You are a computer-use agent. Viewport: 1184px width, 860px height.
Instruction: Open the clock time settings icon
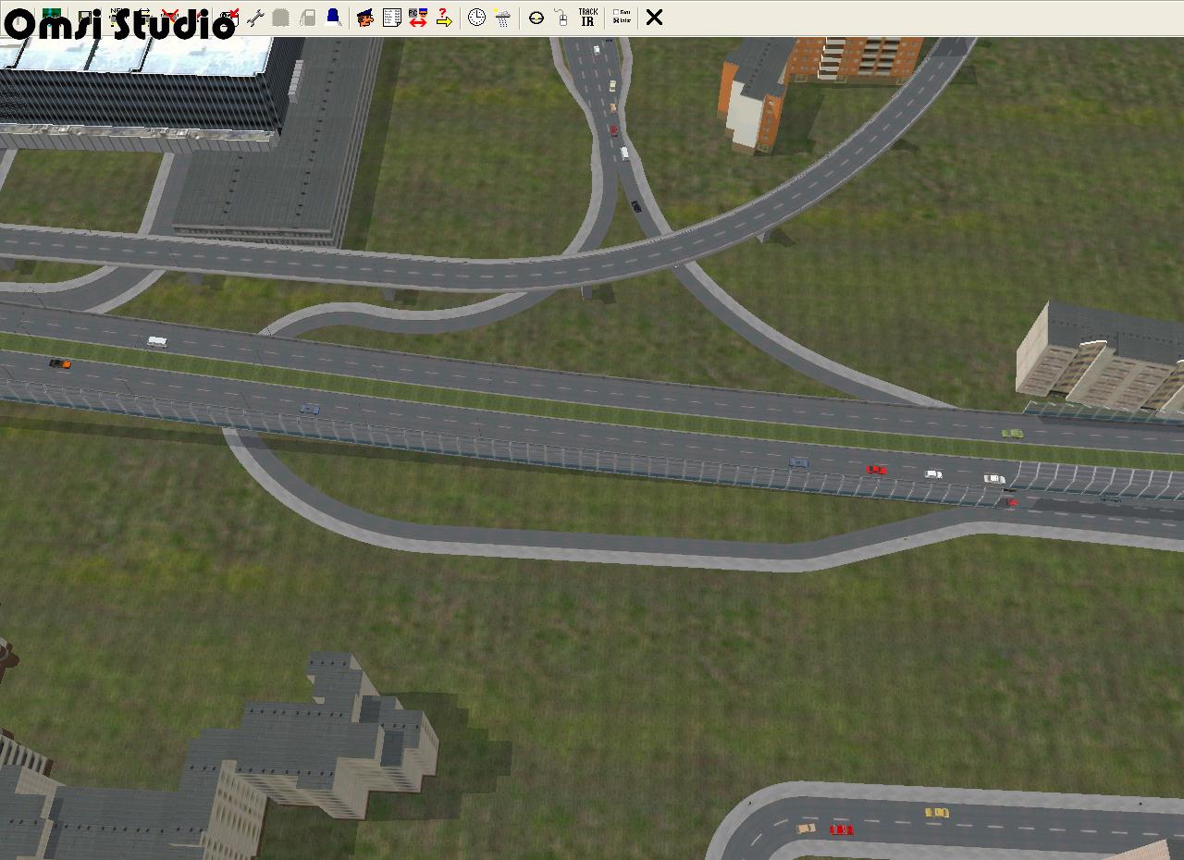point(476,18)
